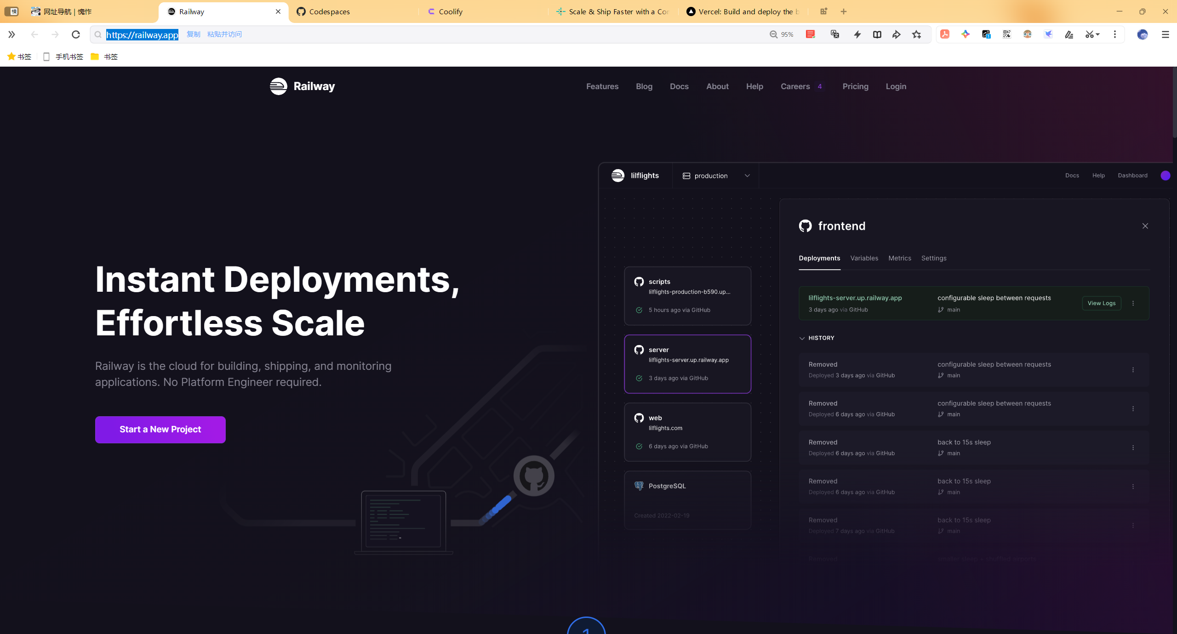Open Blog link in navigation
Image resolution: width=1177 pixels, height=634 pixels.
[x=644, y=86]
